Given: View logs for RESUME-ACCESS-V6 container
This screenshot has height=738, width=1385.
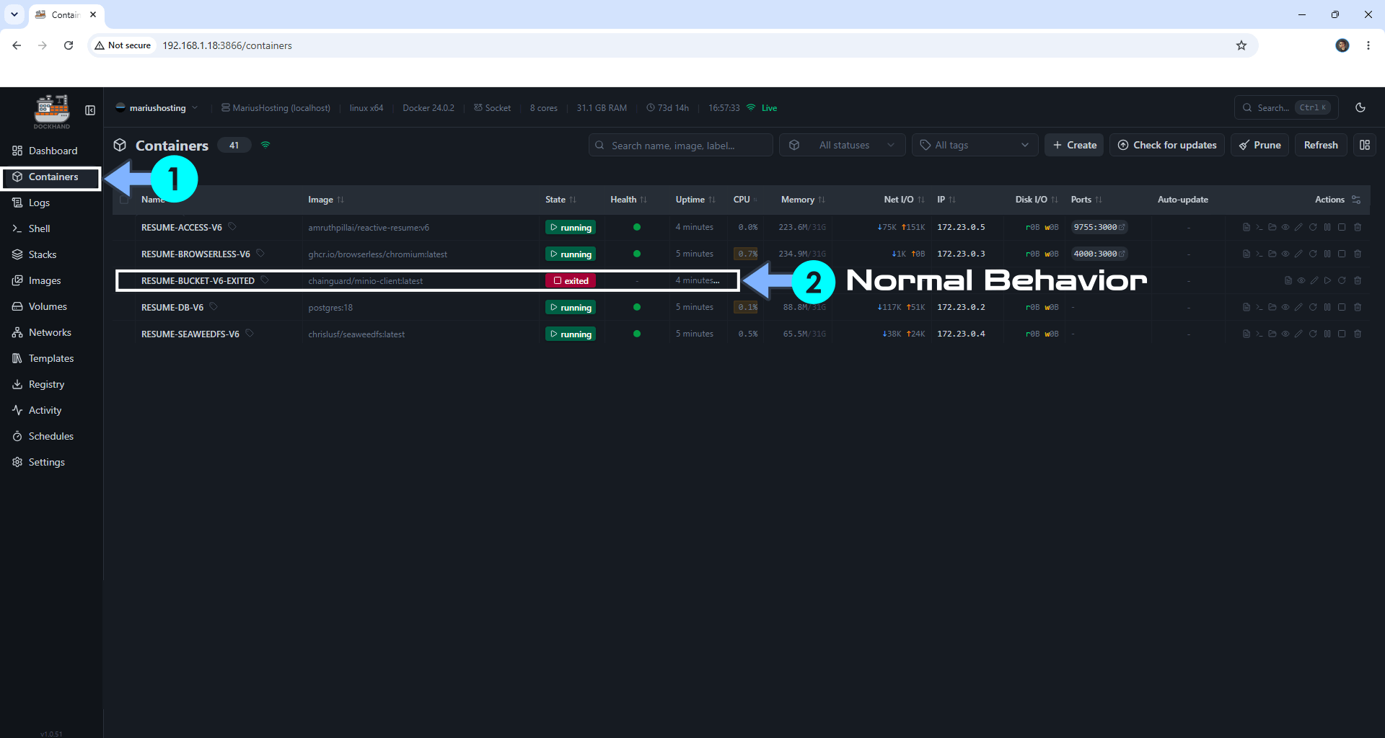Looking at the screenshot, I should 1246,227.
